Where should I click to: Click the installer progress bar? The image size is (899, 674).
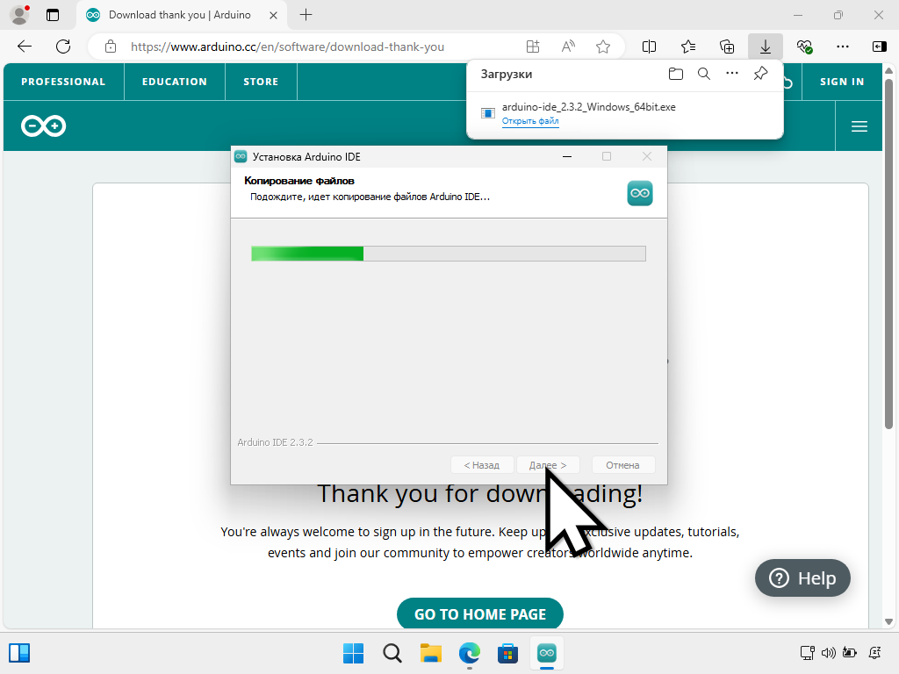click(x=449, y=254)
